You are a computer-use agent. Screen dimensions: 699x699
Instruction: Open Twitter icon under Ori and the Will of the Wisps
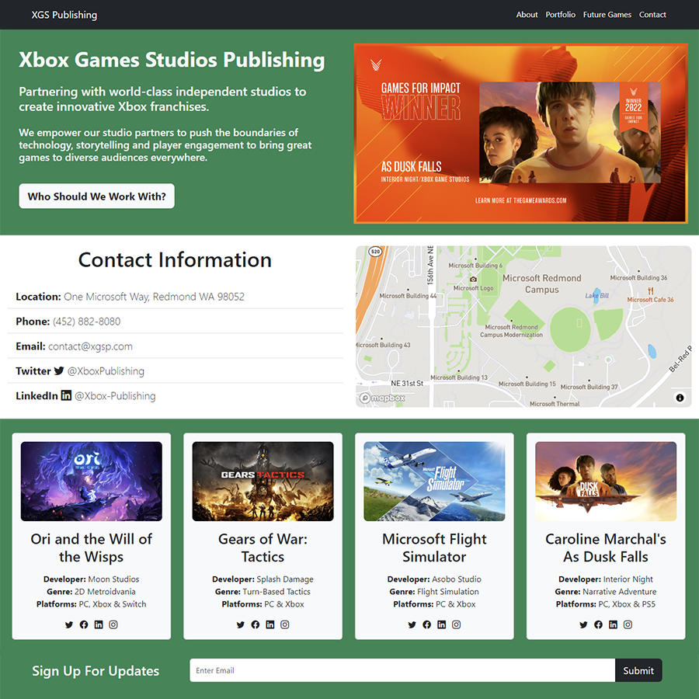point(69,624)
